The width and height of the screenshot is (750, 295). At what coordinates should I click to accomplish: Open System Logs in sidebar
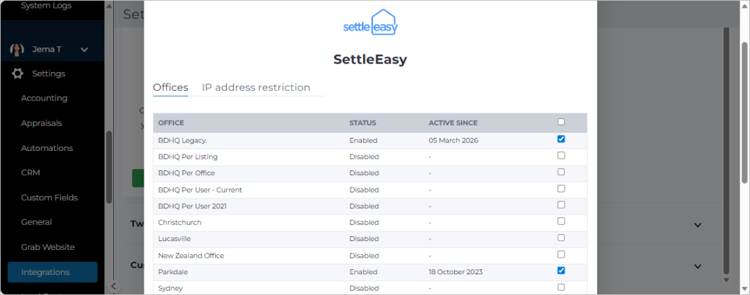coord(46,6)
